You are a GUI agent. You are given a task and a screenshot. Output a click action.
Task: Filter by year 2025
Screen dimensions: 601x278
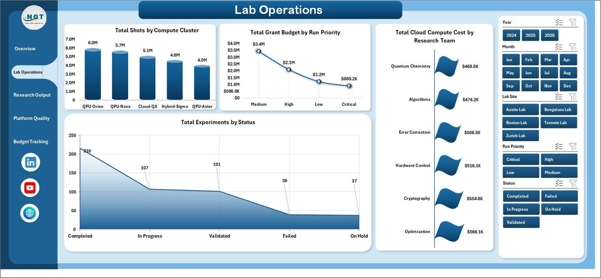click(x=530, y=35)
